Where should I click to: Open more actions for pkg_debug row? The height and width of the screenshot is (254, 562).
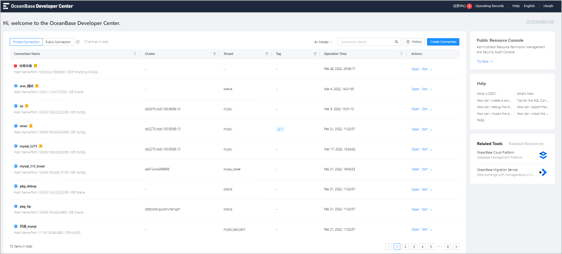point(431,190)
